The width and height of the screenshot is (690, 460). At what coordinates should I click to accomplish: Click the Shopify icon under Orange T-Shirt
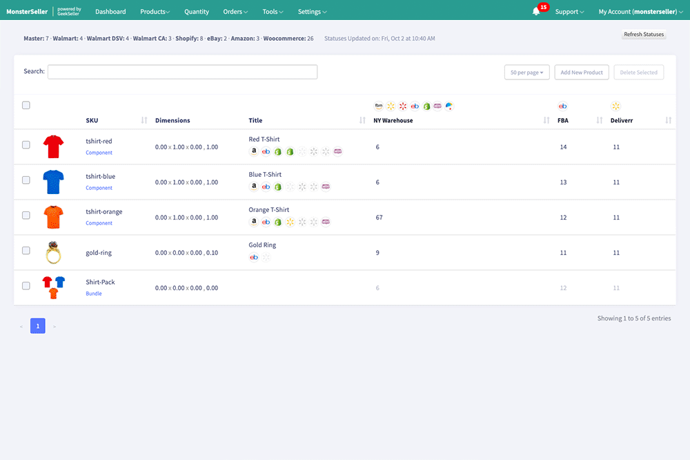tap(277, 222)
